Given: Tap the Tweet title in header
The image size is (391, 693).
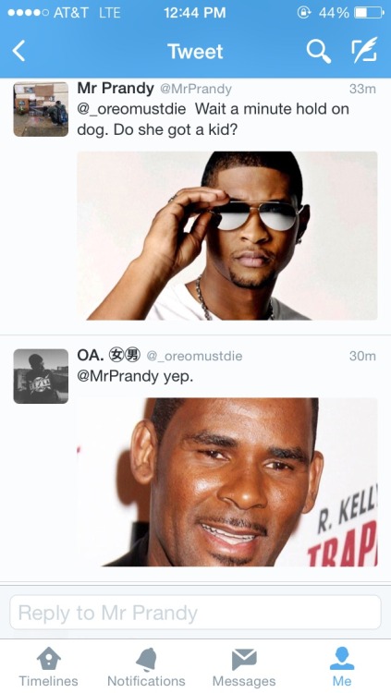Looking at the screenshot, I should [195, 52].
